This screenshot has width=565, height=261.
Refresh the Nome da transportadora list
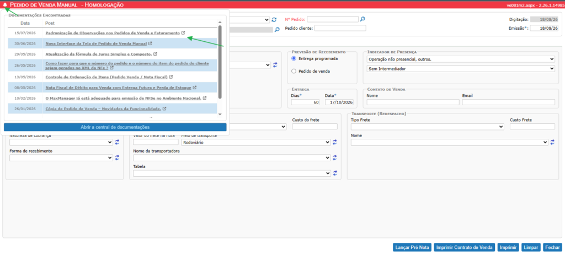(335, 157)
